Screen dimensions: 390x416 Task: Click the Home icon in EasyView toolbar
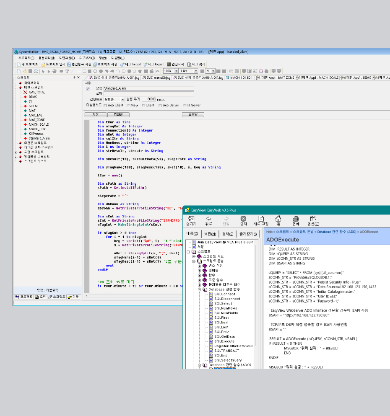click(x=278, y=219)
